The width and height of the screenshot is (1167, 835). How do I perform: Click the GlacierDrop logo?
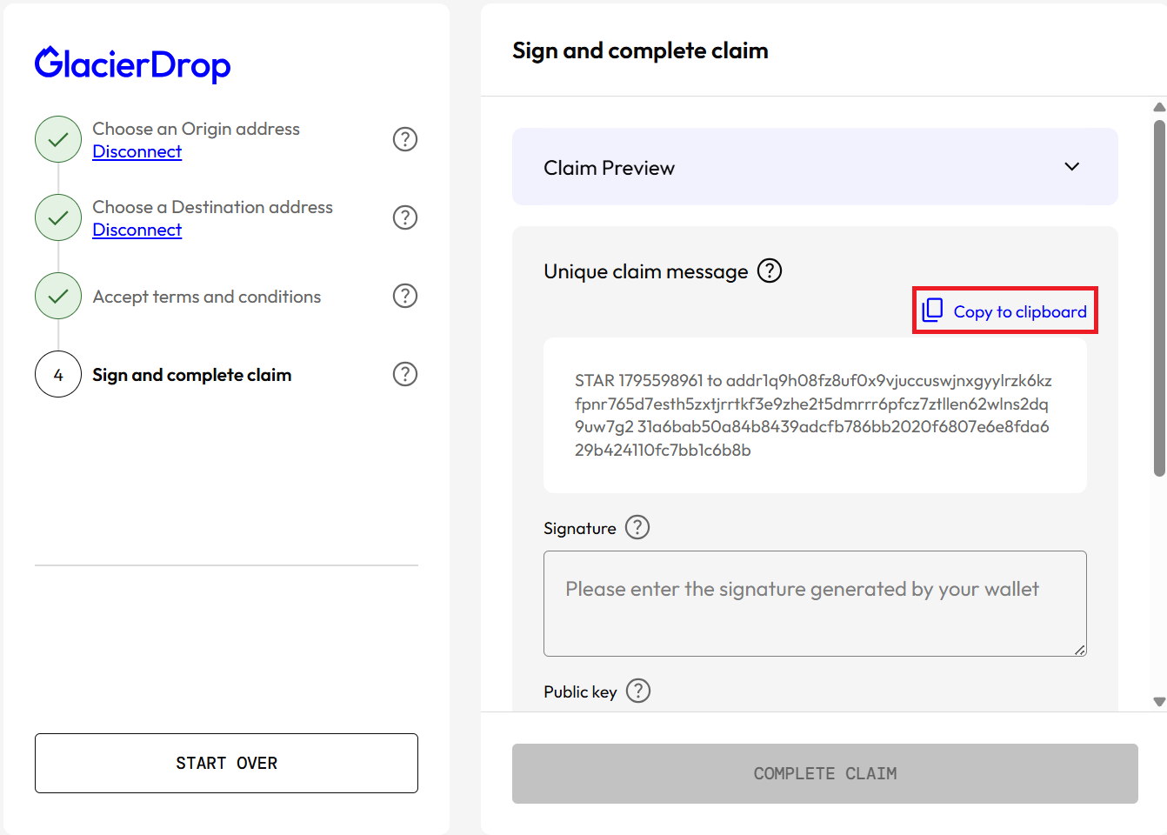(133, 64)
